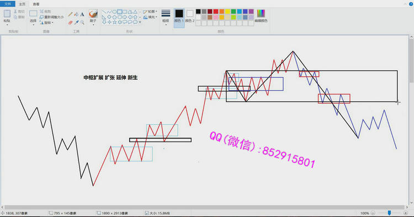Select the Magnifier tool

pyautogui.click(x=82, y=23)
